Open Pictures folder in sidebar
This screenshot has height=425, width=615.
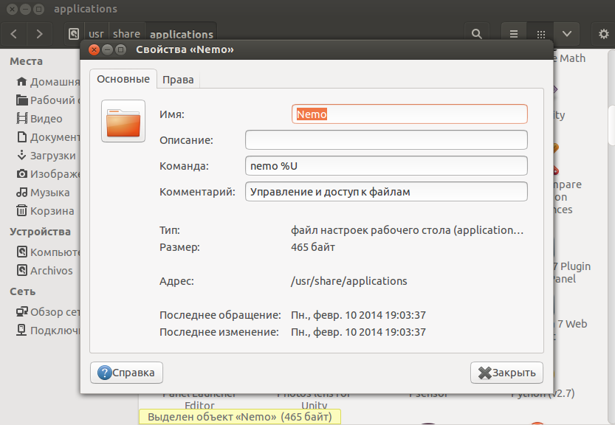(48, 173)
